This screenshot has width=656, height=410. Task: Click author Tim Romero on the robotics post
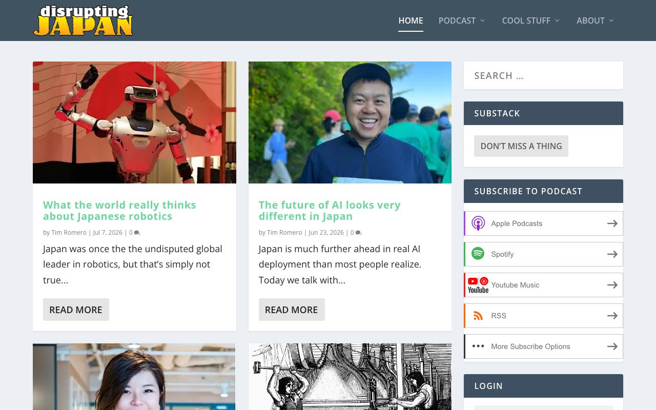69,232
